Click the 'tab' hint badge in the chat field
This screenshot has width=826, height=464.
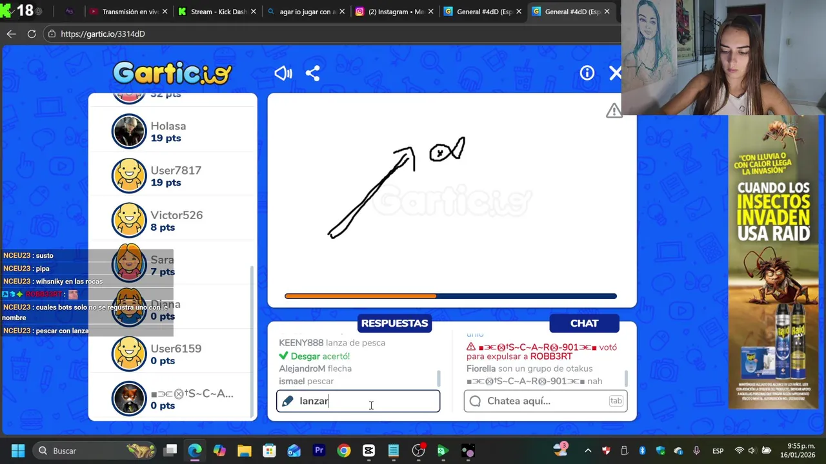click(x=616, y=401)
